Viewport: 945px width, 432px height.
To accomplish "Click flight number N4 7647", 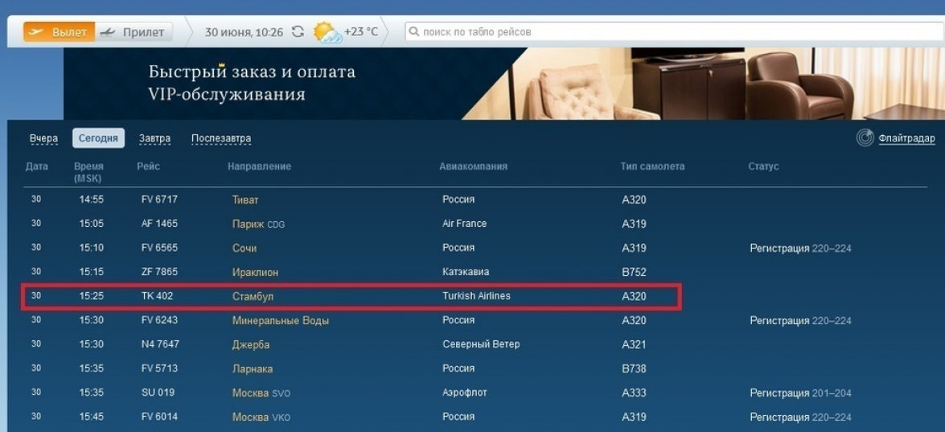I will tap(160, 344).
